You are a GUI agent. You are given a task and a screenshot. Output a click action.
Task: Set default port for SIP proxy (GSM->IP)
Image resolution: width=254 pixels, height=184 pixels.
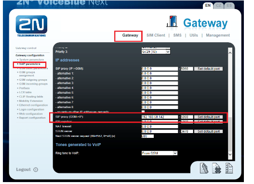tap(209, 117)
